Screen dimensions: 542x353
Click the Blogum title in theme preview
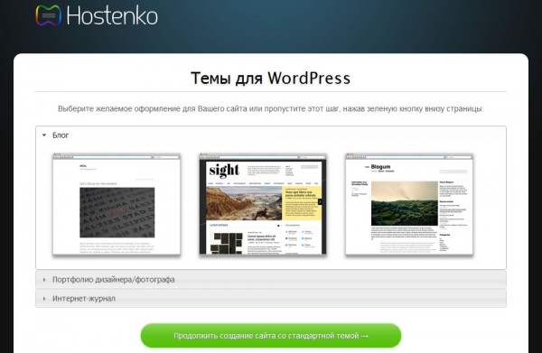(x=380, y=166)
